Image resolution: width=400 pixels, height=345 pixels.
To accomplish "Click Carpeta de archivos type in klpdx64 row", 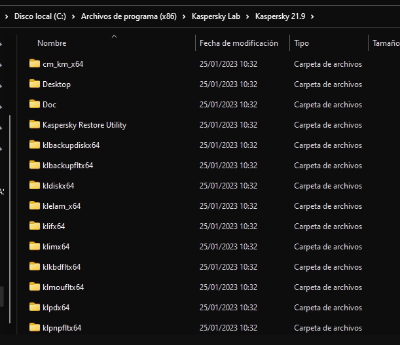I will 328,308.
